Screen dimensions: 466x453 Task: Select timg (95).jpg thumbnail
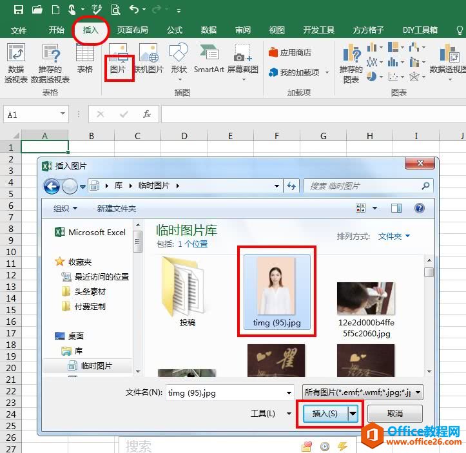click(x=277, y=292)
